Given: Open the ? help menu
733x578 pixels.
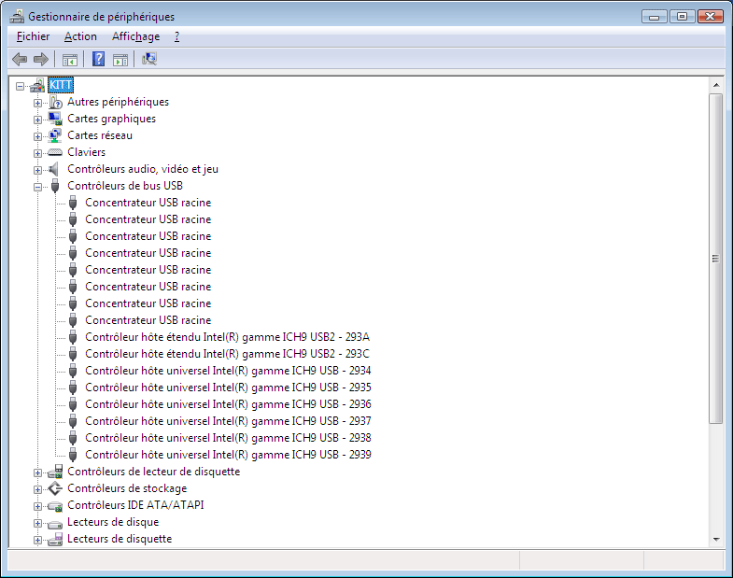Looking at the screenshot, I should tap(176, 36).
